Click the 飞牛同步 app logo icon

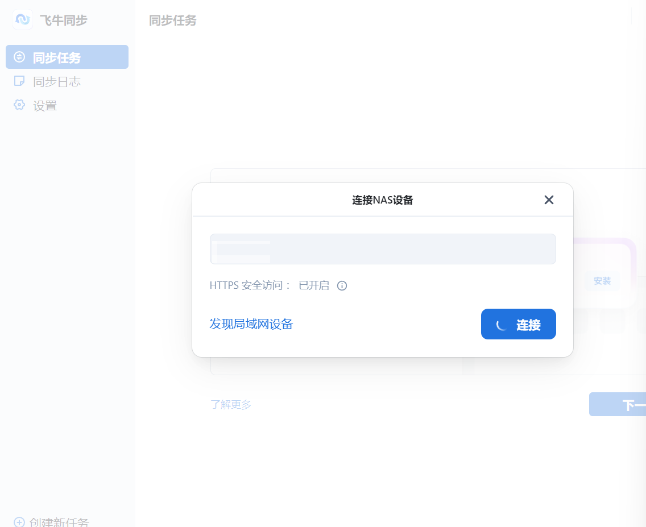pos(23,20)
